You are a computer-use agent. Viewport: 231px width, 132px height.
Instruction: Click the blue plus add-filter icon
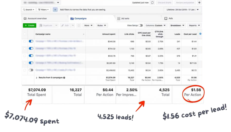(x=55, y=10)
